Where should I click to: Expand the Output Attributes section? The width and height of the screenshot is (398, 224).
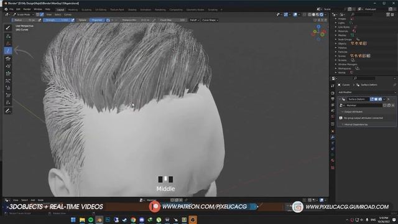coord(353,112)
